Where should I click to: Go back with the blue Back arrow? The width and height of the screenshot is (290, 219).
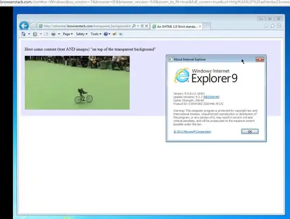pos(24,26)
